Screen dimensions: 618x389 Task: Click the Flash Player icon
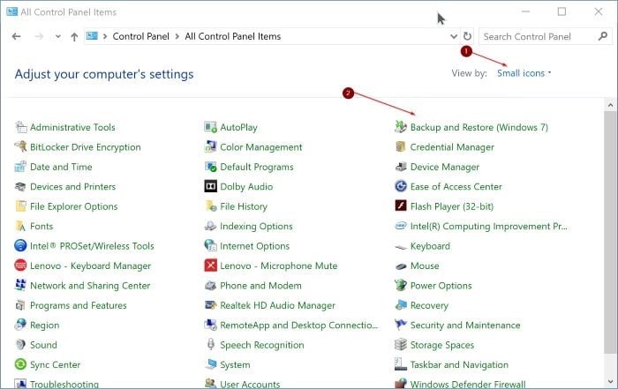pos(401,206)
